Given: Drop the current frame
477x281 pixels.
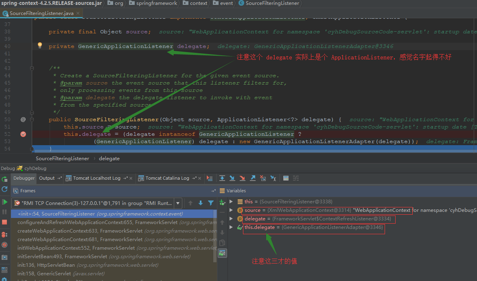Looking at the screenshot, I should [x=263, y=178].
